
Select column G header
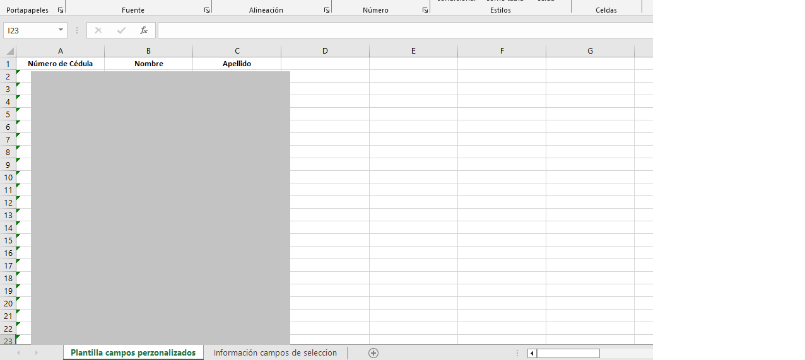[591, 51]
